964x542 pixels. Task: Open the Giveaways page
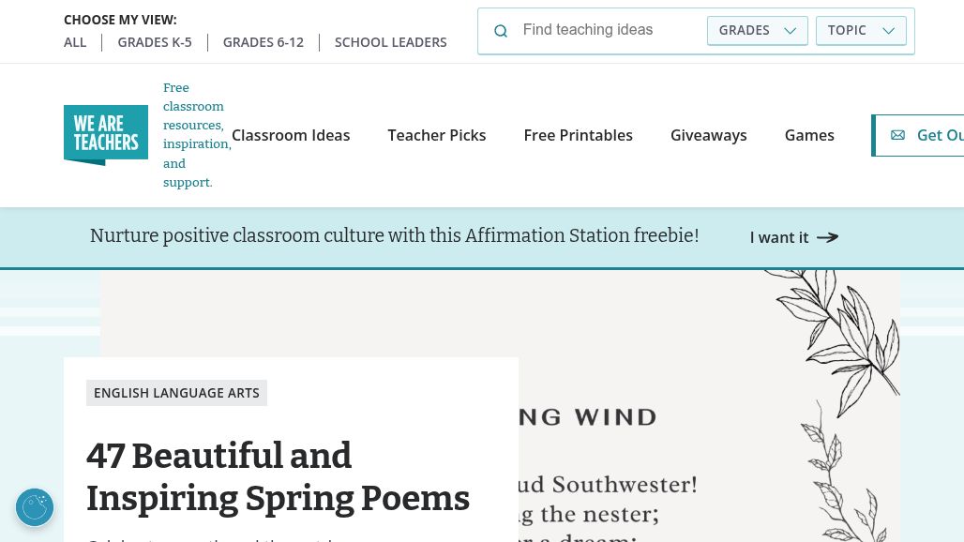708,135
